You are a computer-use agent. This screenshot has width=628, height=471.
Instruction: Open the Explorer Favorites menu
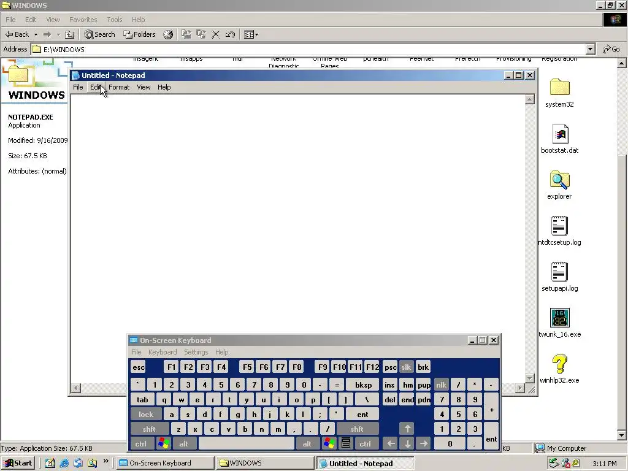(x=83, y=20)
